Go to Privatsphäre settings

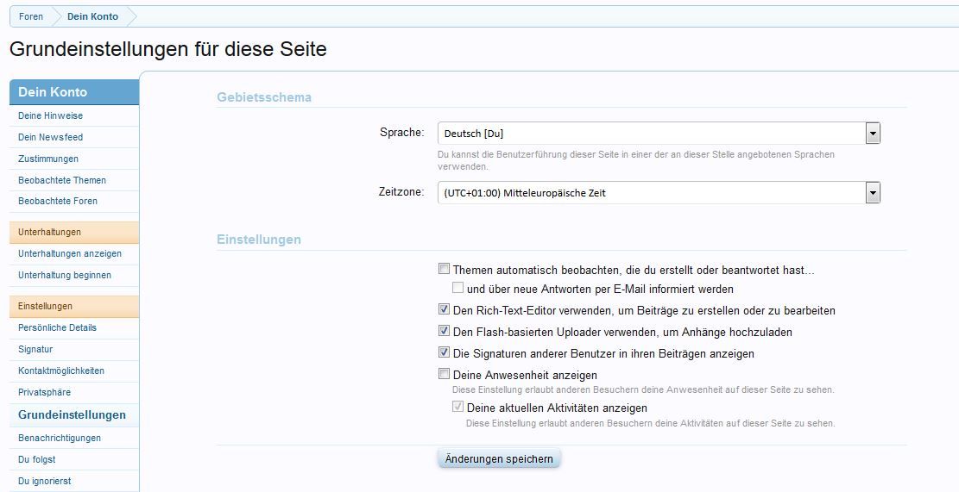[x=44, y=392]
